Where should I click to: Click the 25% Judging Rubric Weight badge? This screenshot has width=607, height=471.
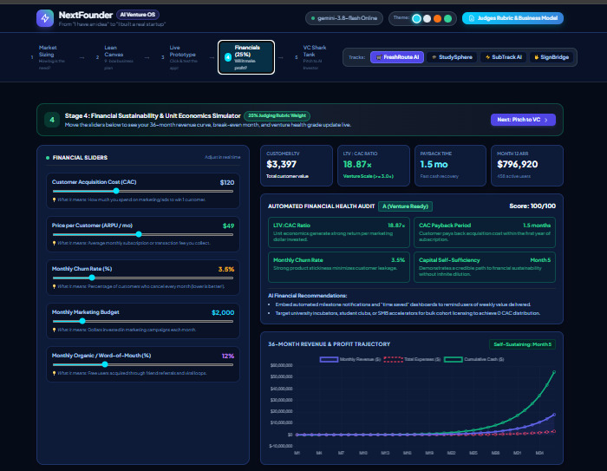[x=277, y=116]
